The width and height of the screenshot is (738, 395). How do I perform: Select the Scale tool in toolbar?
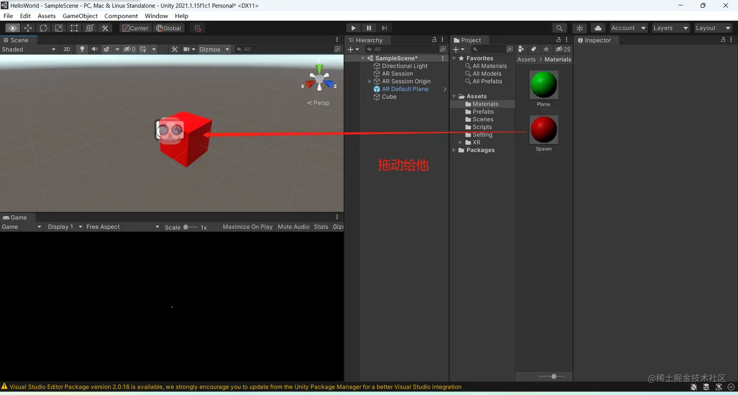[59, 28]
